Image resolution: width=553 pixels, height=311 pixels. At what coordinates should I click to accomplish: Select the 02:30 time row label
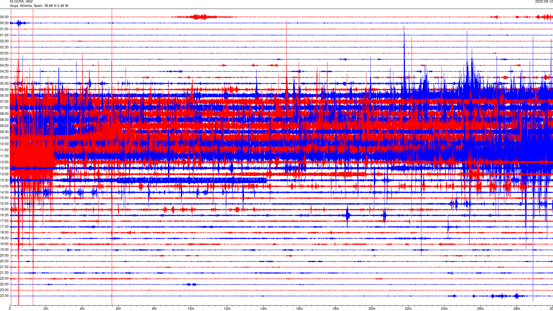4,47
